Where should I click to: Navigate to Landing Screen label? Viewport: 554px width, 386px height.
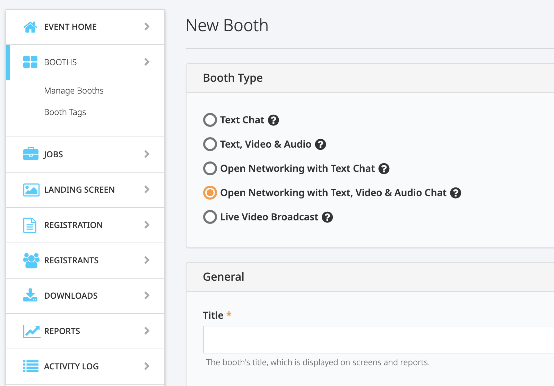pyautogui.click(x=79, y=190)
